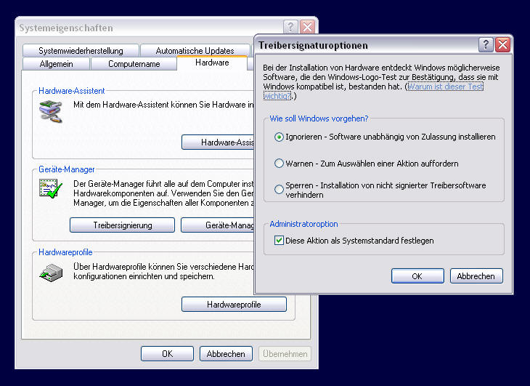Click the 'Wie soll Windows vorgehen?' group label
Image resolution: width=530 pixels, height=386 pixels.
[319, 118]
